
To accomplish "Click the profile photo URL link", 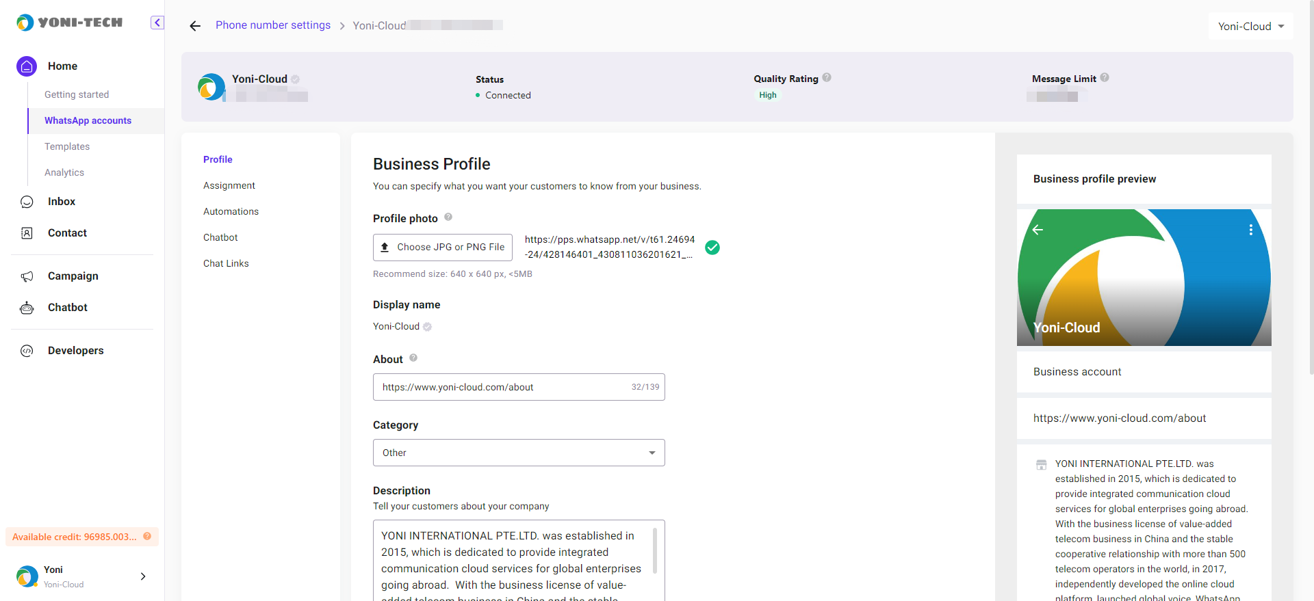I will pos(610,247).
